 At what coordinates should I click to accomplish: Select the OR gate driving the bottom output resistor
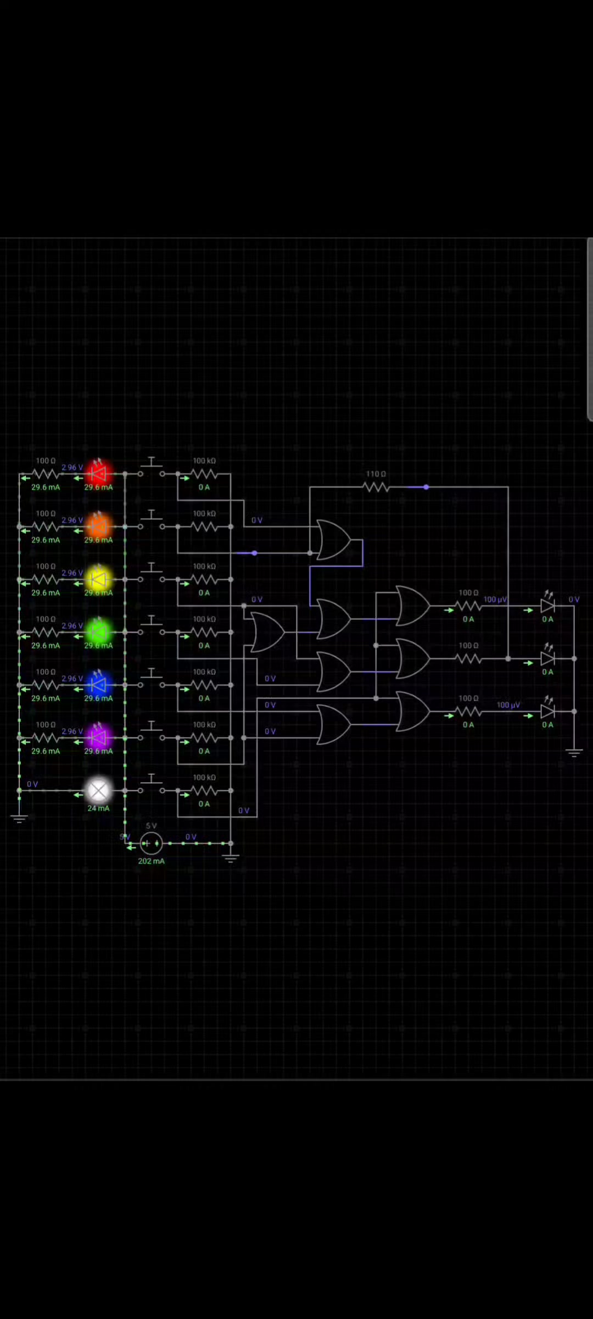[412, 711]
